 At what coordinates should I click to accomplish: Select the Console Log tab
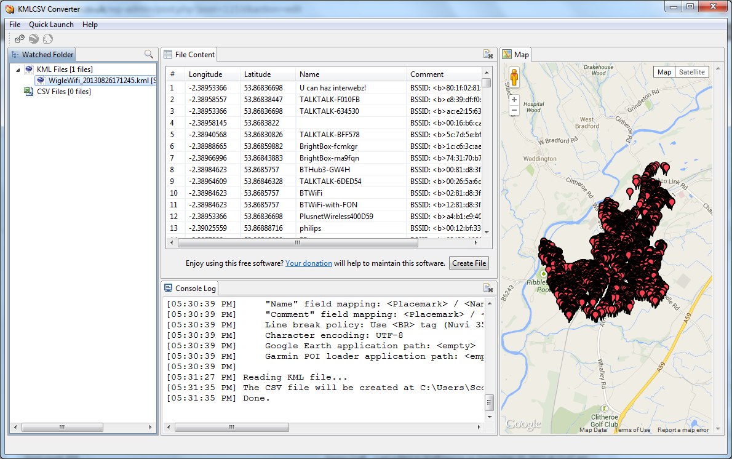point(190,288)
